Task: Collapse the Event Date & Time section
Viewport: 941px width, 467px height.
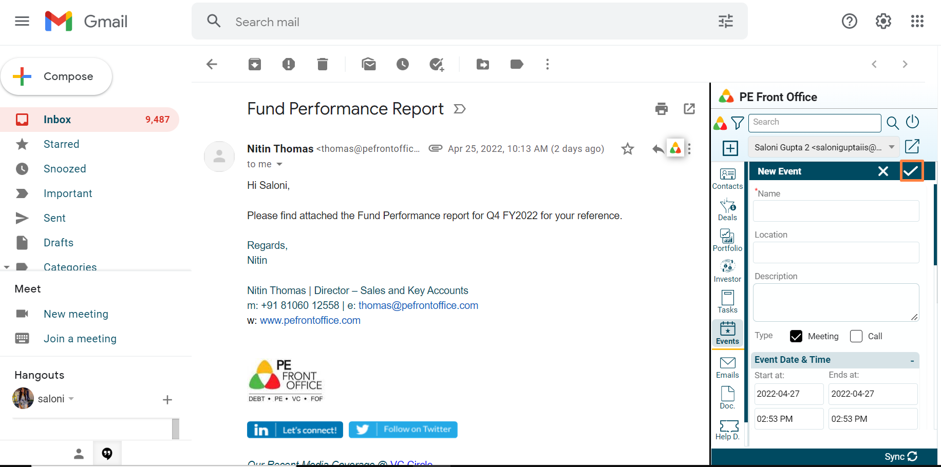Action: [912, 360]
